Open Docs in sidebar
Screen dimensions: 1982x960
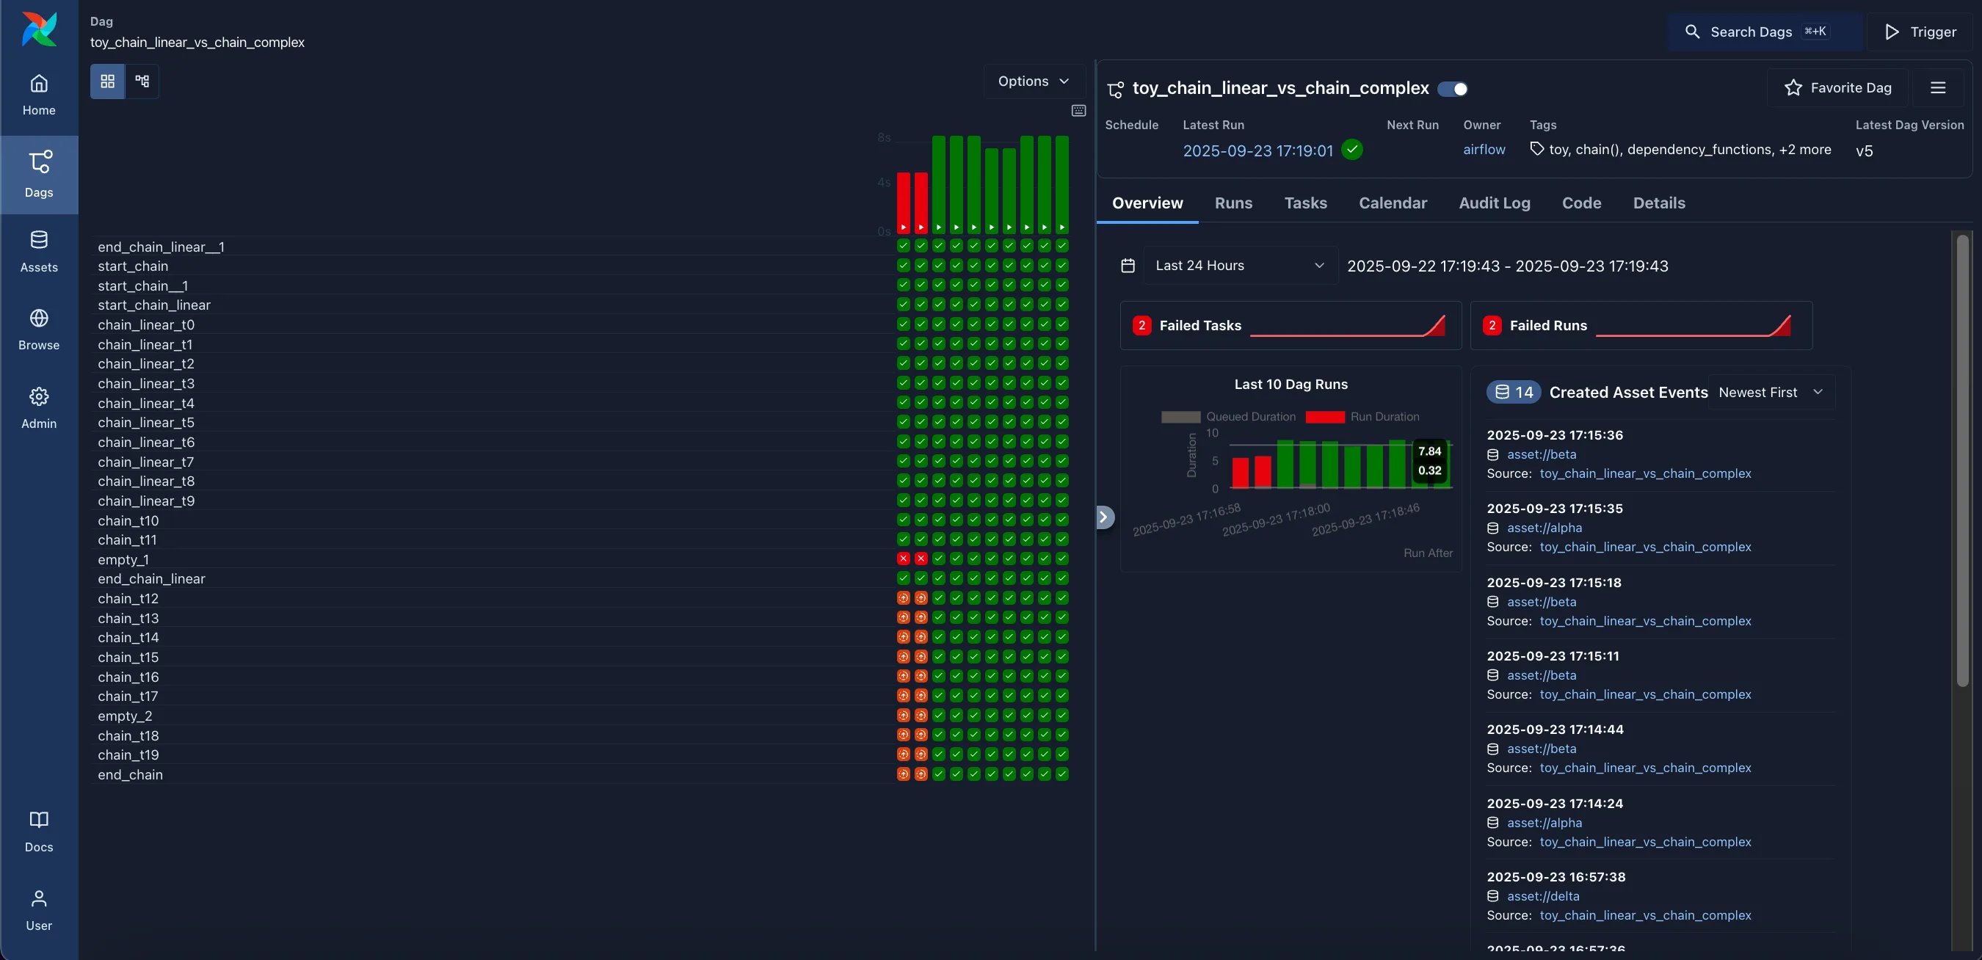click(38, 832)
